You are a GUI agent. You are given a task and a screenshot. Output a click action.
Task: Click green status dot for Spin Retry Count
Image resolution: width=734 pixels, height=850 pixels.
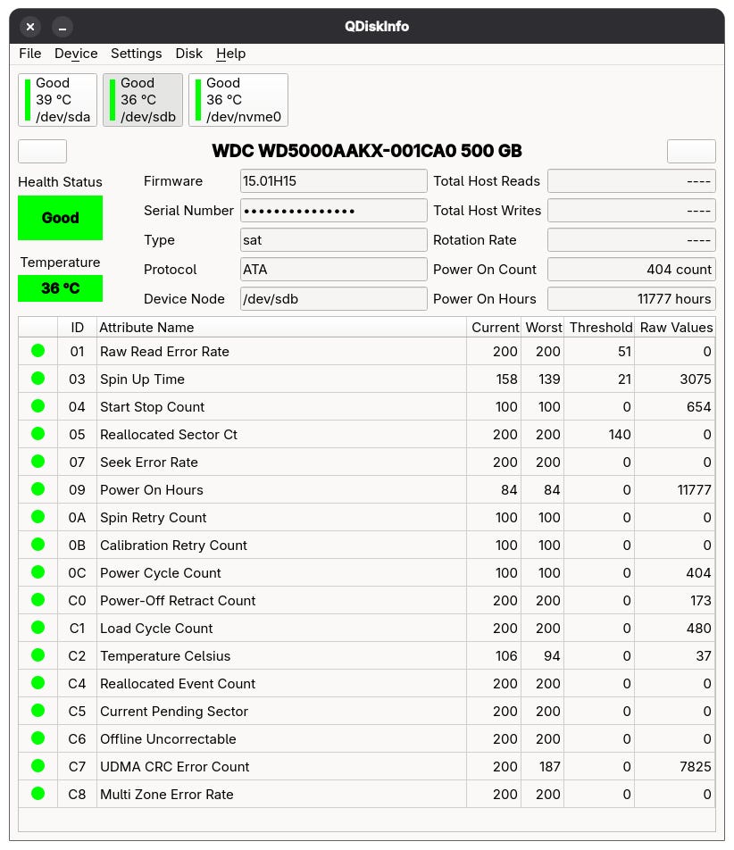pyautogui.click(x=38, y=517)
